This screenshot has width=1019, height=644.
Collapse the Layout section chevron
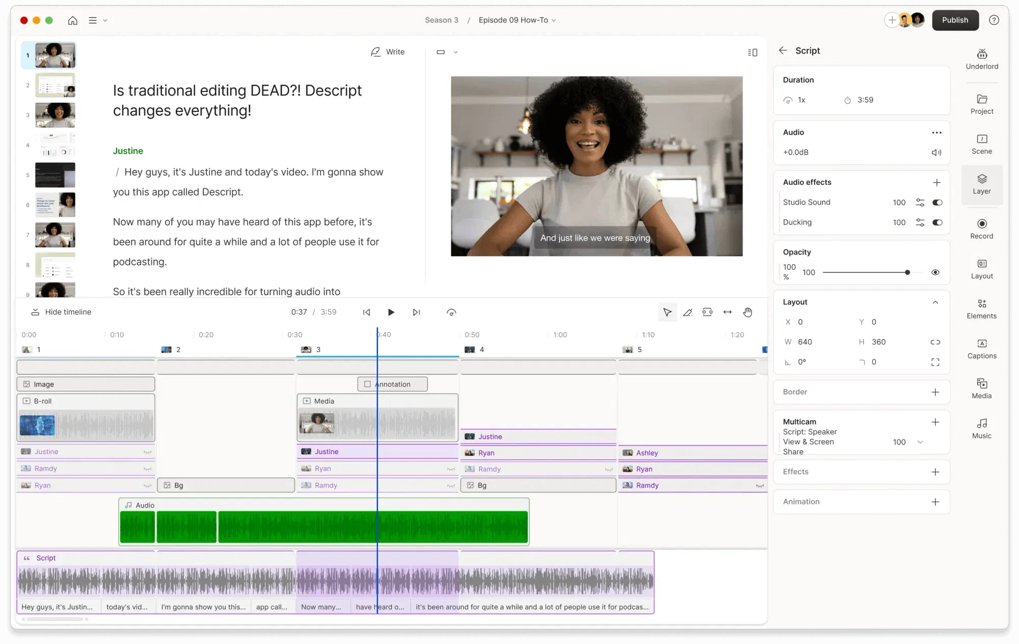935,302
